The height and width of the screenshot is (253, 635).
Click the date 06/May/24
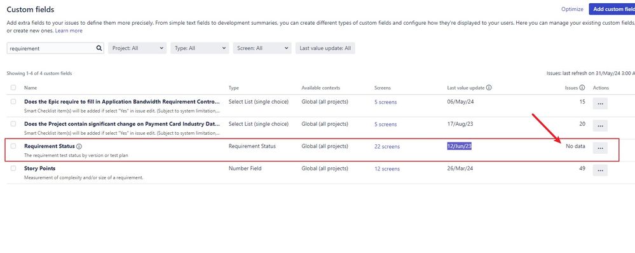(460, 102)
